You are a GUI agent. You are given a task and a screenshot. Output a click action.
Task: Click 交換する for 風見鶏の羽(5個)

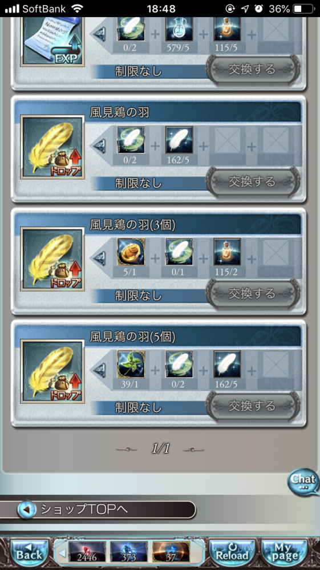click(x=253, y=406)
